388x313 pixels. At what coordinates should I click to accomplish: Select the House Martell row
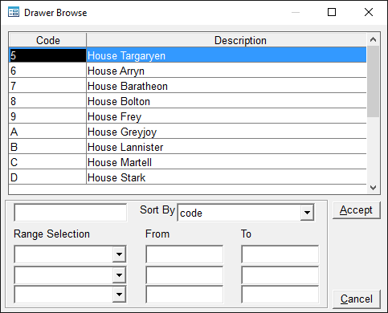[188, 162]
